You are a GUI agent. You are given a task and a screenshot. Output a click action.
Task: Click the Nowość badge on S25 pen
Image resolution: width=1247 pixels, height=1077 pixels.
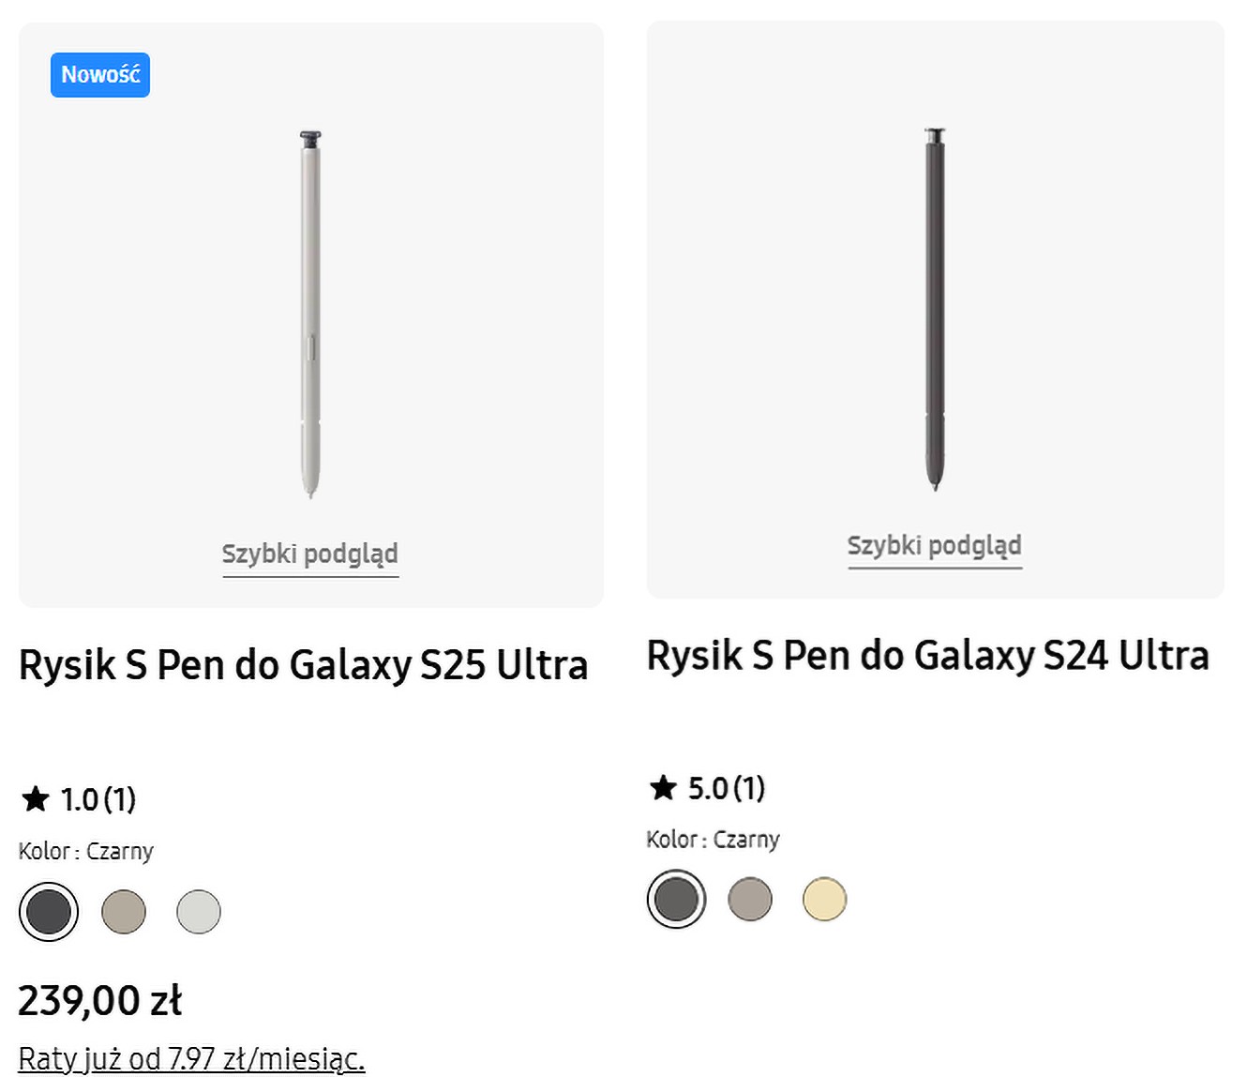pyautogui.click(x=100, y=75)
